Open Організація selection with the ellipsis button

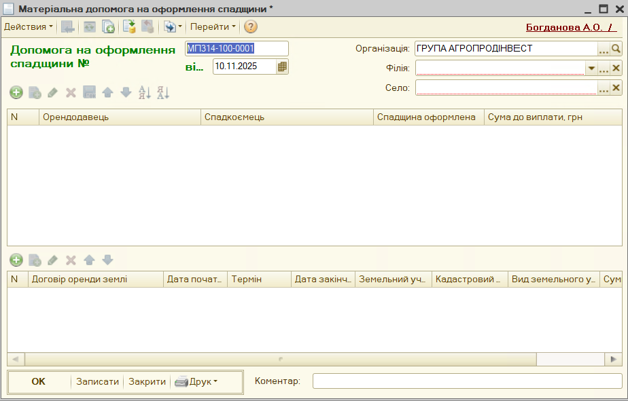[x=604, y=49]
